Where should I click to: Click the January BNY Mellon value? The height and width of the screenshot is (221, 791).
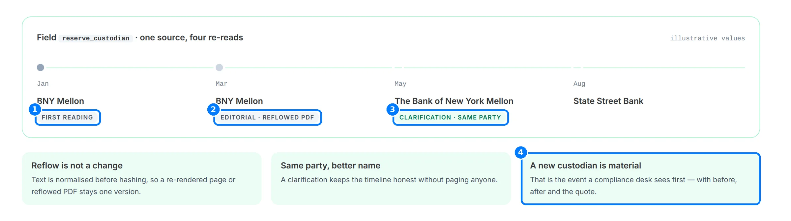point(60,101)
